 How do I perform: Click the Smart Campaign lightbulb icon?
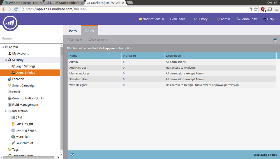click(10, 85)
